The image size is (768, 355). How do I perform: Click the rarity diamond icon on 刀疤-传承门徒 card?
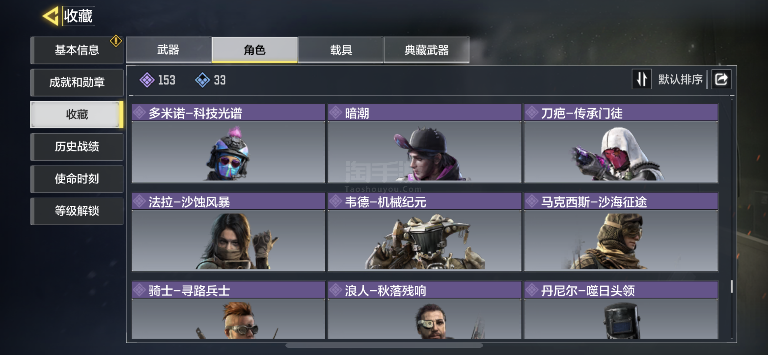tap(532, 113)
